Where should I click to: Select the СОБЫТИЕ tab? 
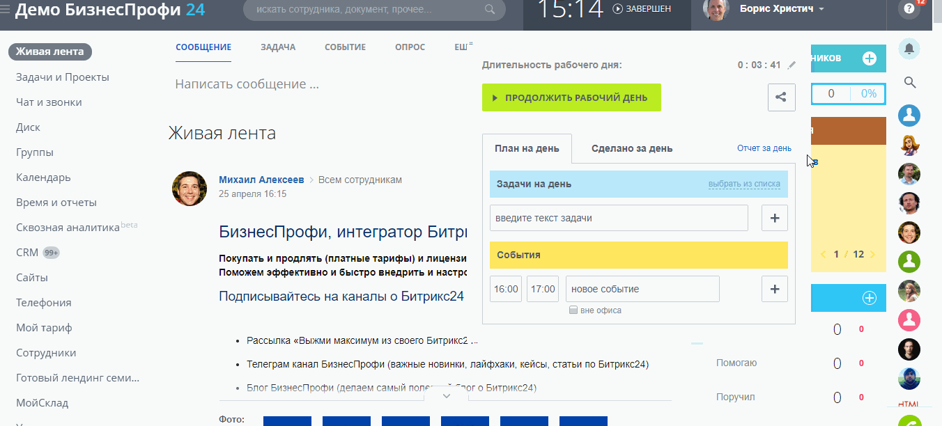[x=345, y=47]
